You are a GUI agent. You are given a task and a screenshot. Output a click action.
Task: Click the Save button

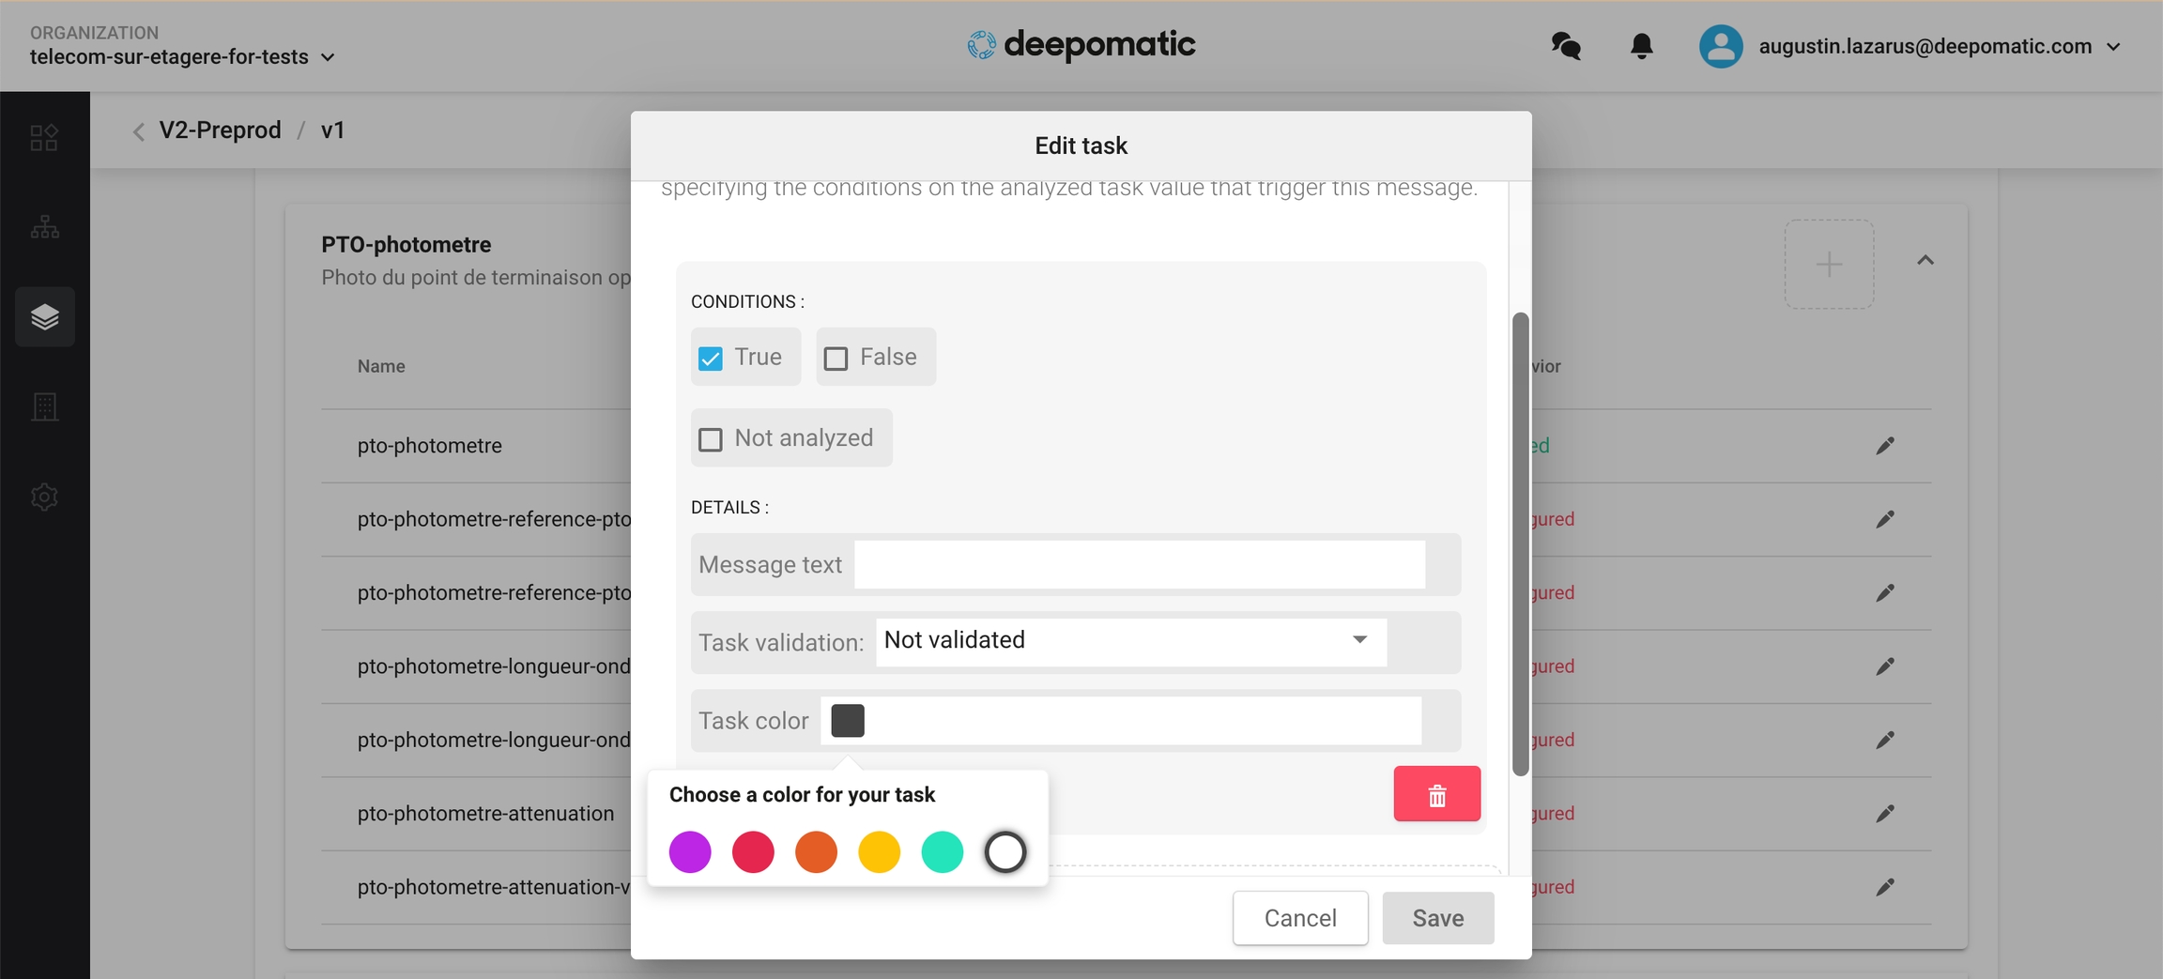(x=1436, y=917)
